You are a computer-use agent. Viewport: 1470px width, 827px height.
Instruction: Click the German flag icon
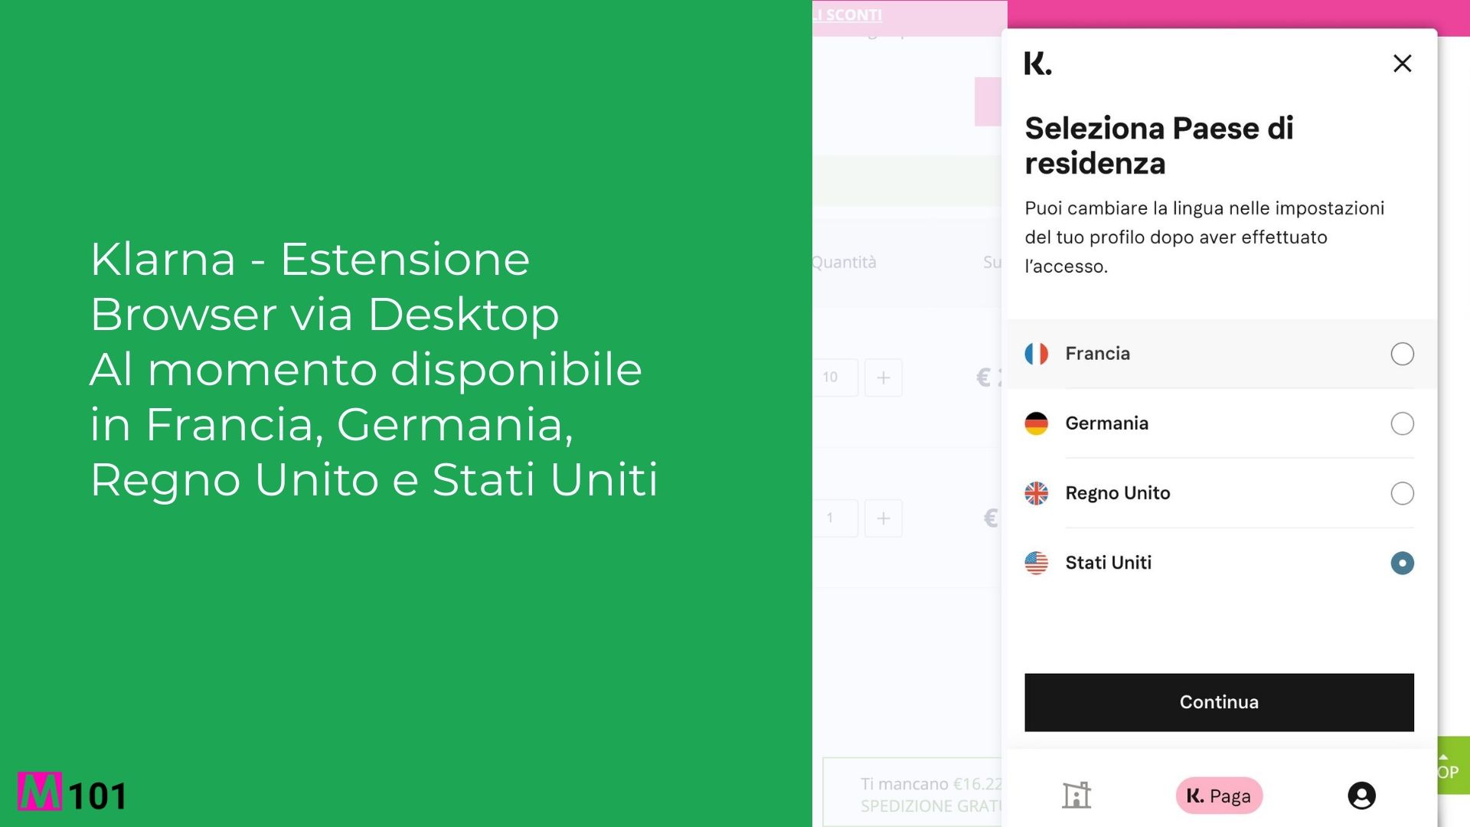click(1036, 423)
